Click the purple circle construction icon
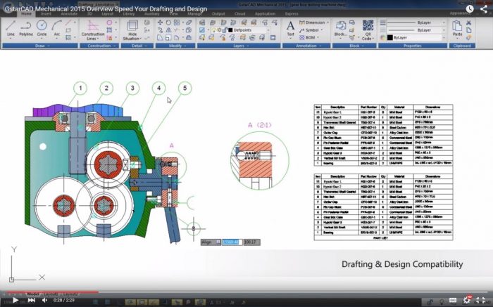493x307 pixels. [109, 22]
